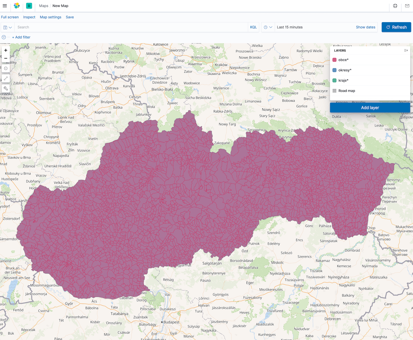Zoom in on the map

[x=6, y=50]
